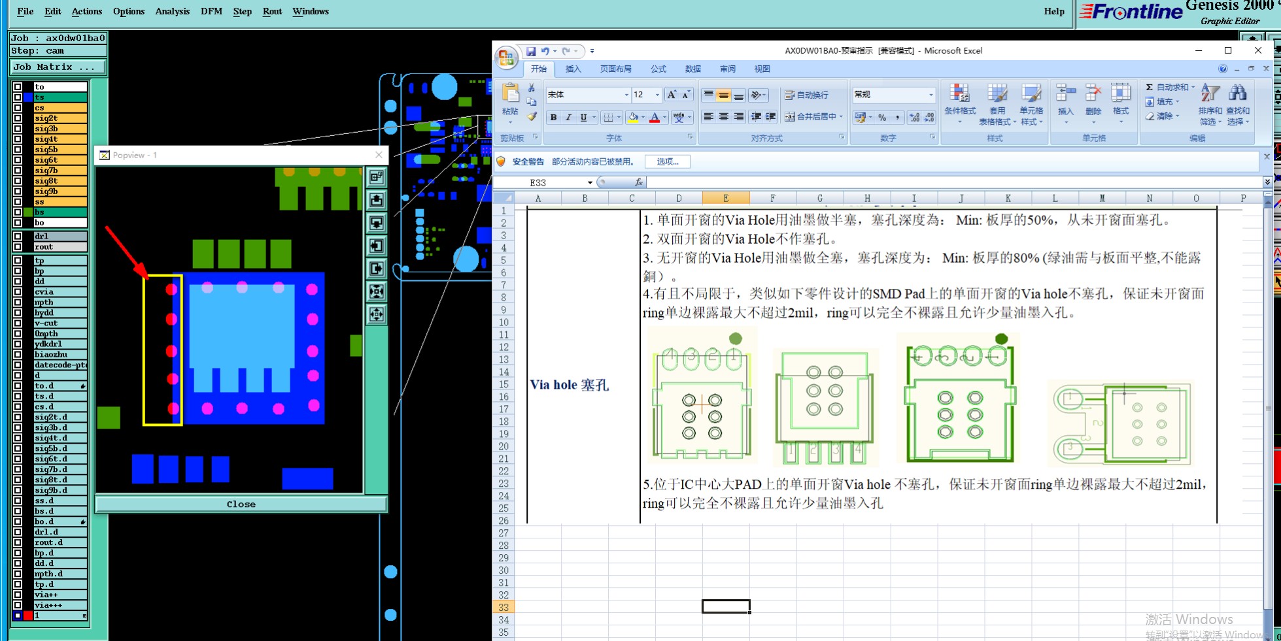The width and height of the screenshot is (1281, 641).
Task: Click the Close button in Popview window
Action: [241, 504]
